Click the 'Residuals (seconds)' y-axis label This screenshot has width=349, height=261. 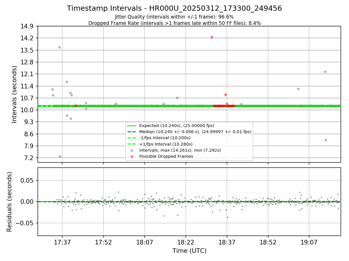coord(9,202)
